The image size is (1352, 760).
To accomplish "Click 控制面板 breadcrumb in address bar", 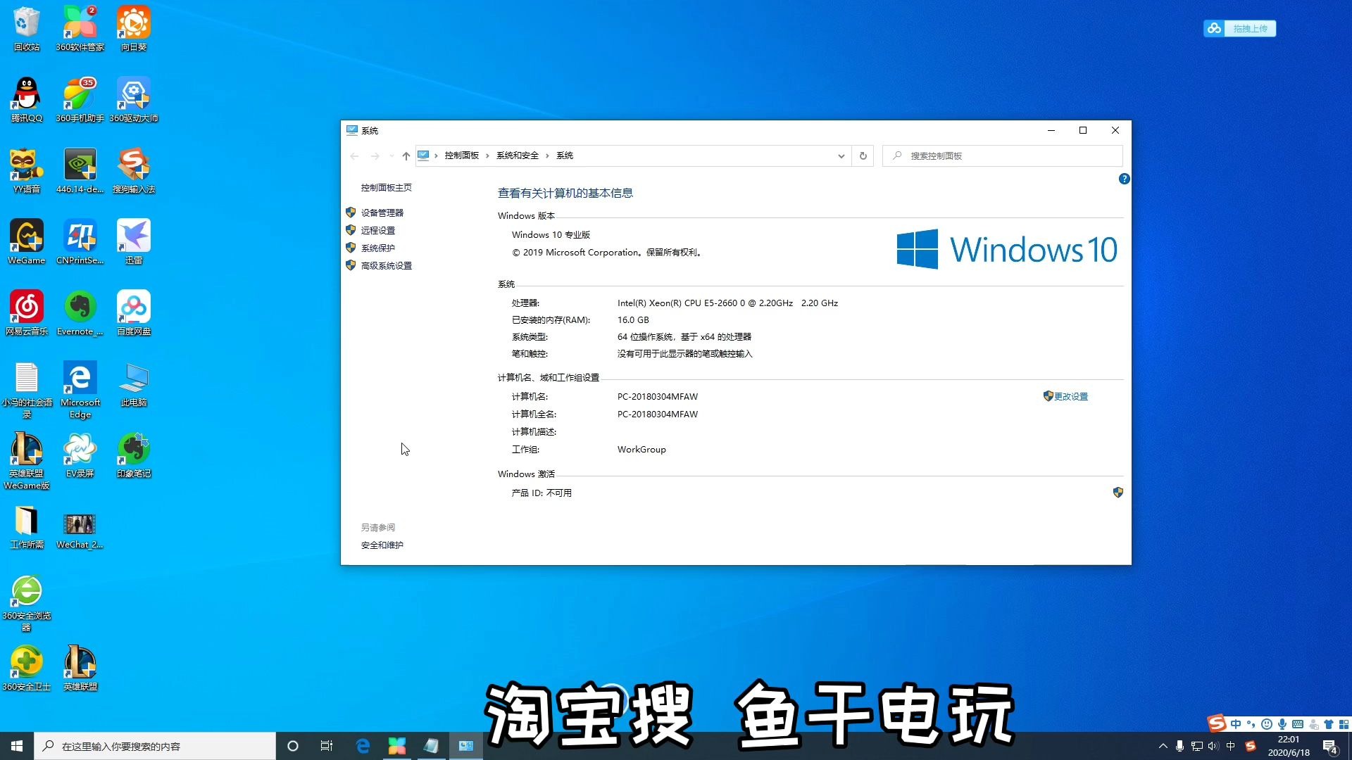I will point(461,156).
